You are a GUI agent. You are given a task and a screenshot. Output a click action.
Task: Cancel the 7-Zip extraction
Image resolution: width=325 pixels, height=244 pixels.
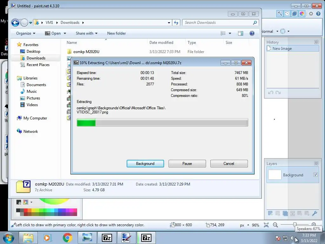pyautogui.click(x=229, y=164)
